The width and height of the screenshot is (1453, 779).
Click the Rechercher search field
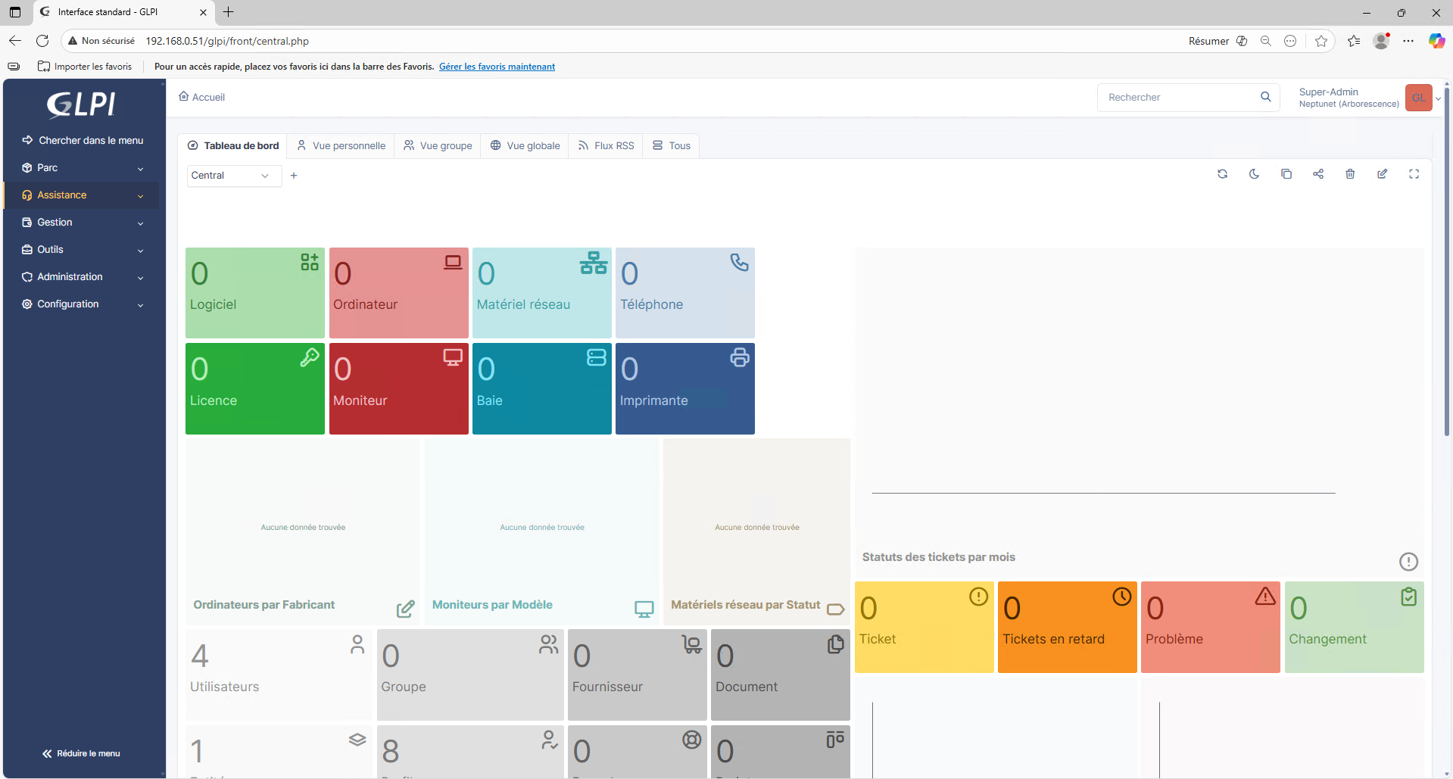(1177, 97)
